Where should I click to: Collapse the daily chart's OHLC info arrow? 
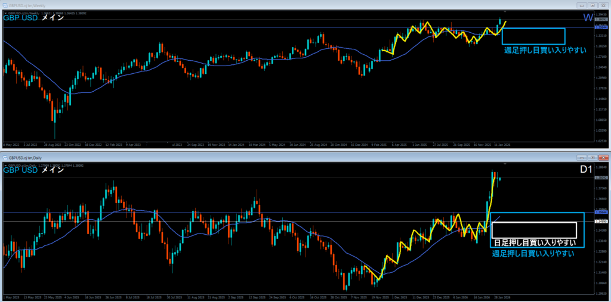5,164
